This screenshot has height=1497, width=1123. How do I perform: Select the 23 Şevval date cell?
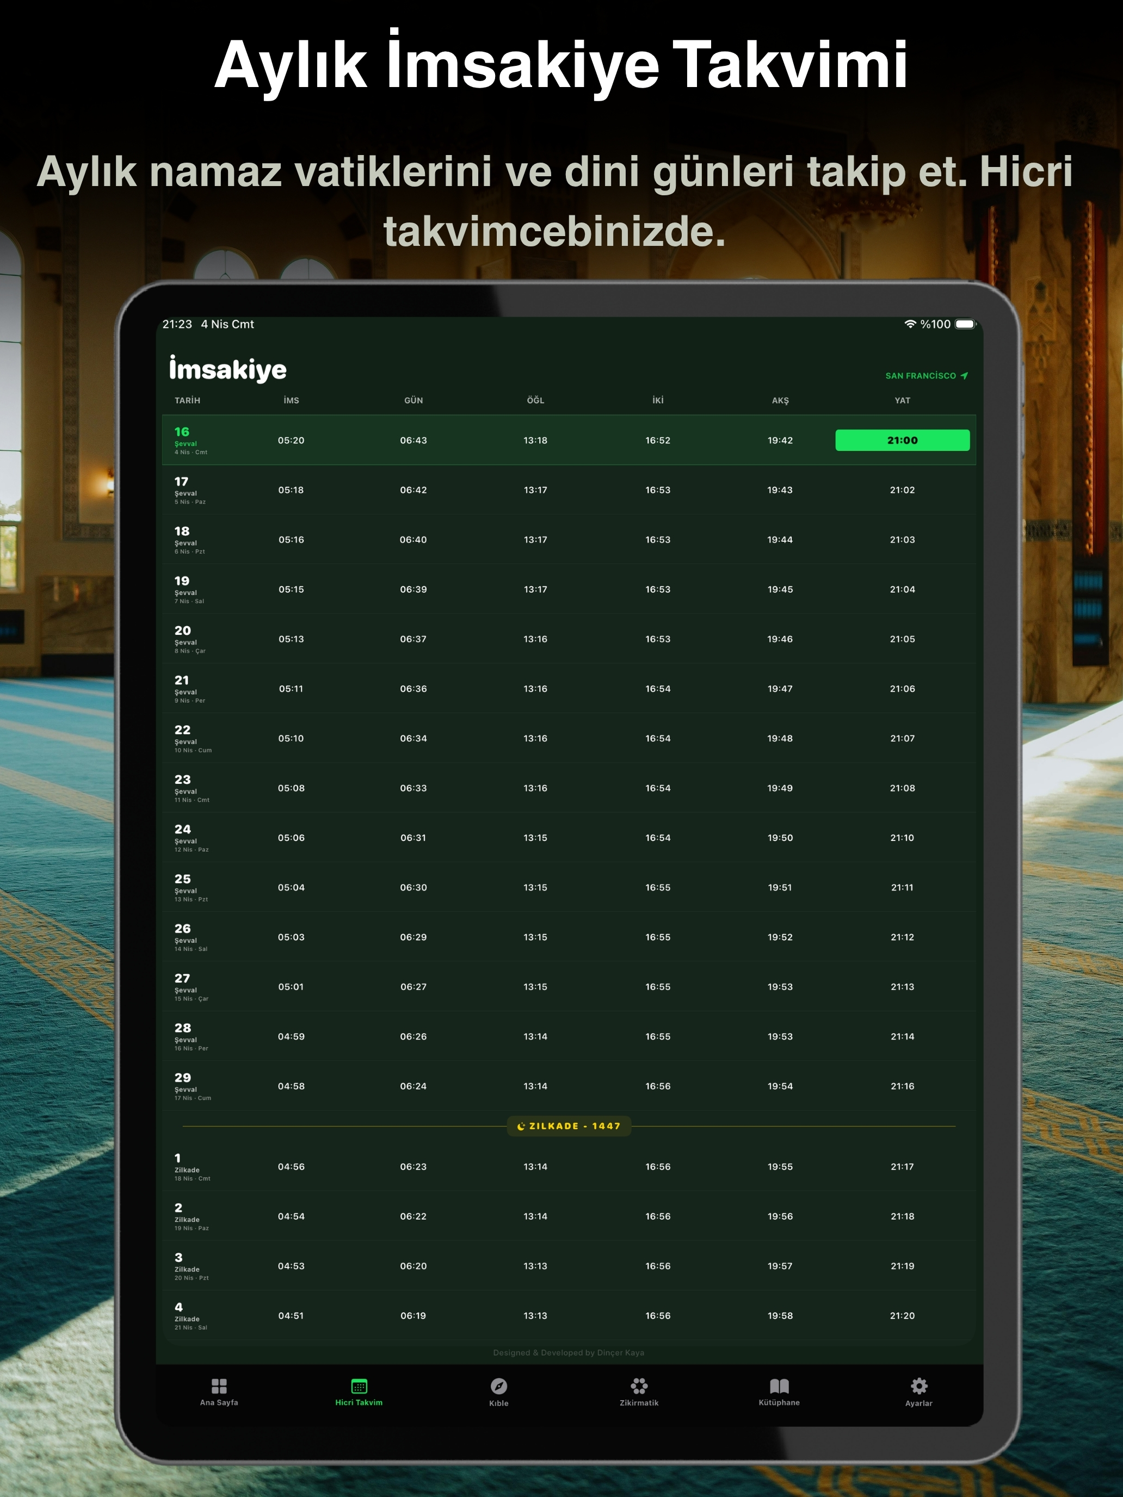pyautogui.click(x=192, y=788)
